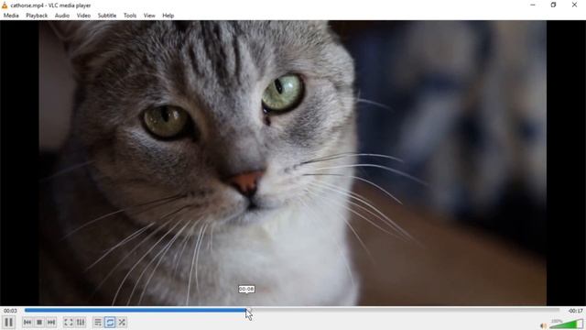Set volume using the green volume slider
This screenshot has width=586, height=330.
(567, 324)
